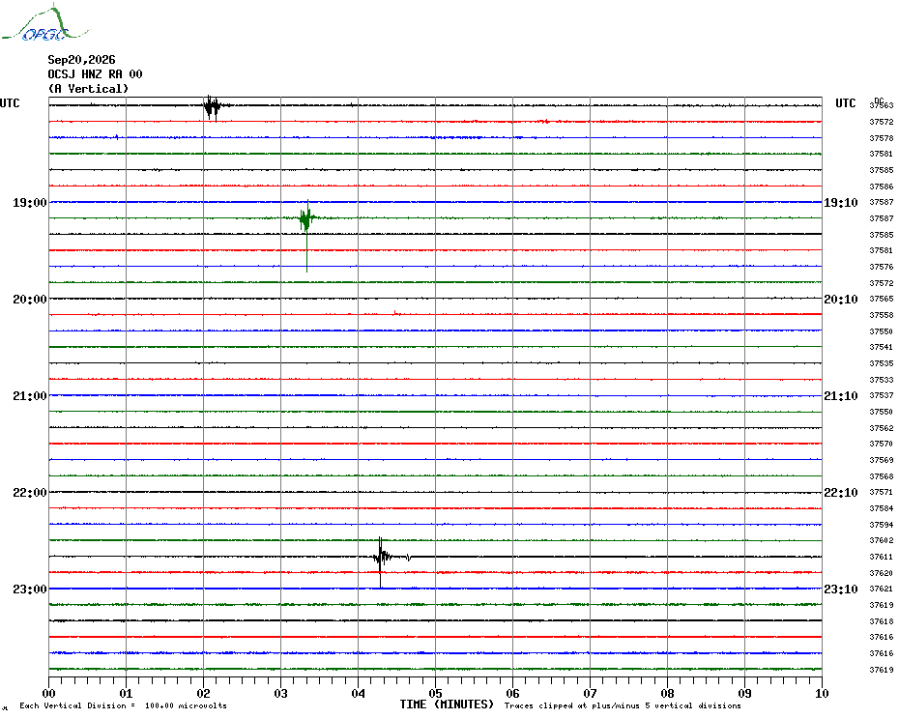Click the OFGC logo at top left
This screenshot has height=719, width=899.
[x=44, y=22]
